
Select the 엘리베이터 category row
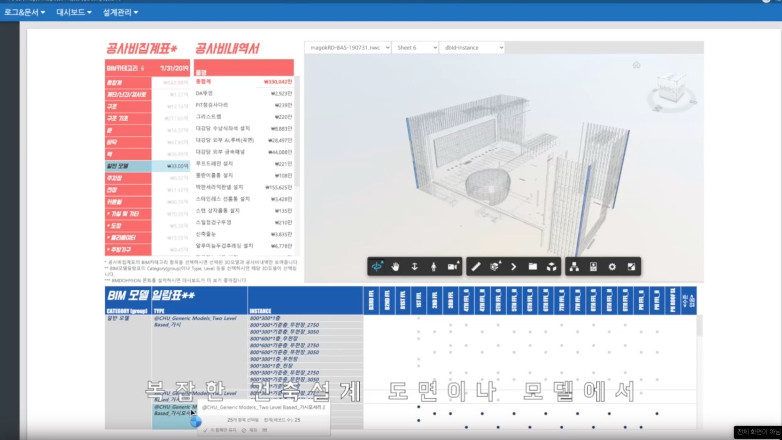point(147,238)
